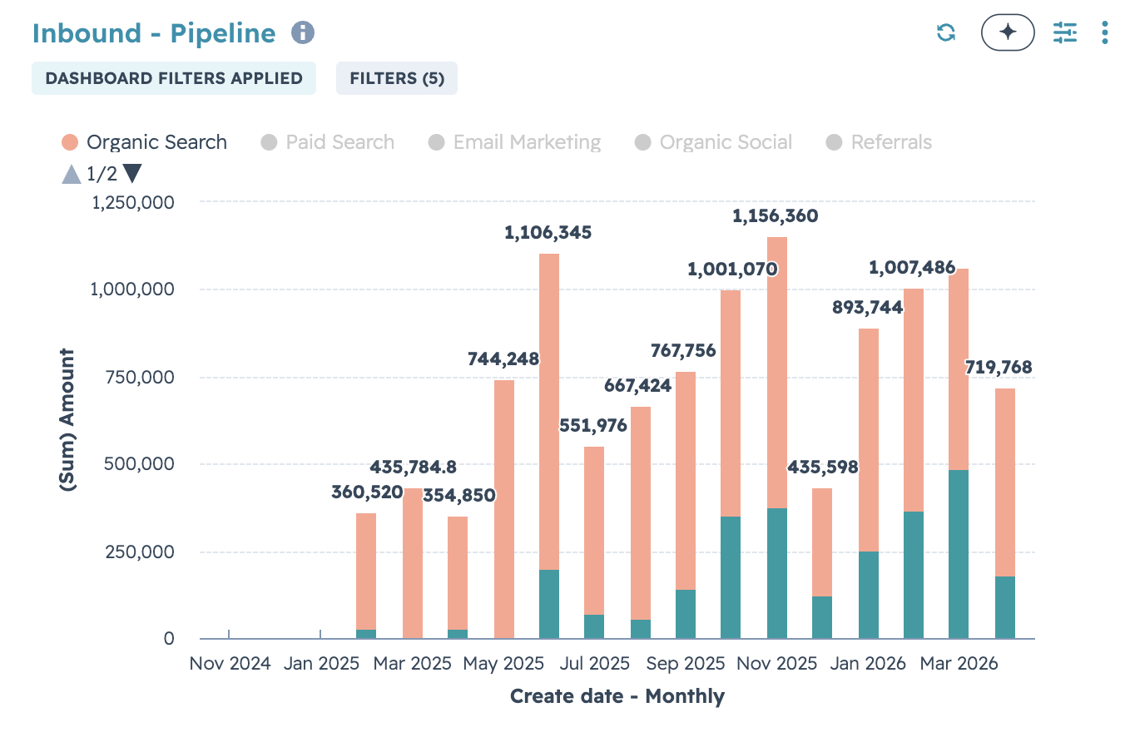The height and width of the screenshot is (747, 1130).
Task: Click the y-axis value 500,000
Action: [x=139, y=464]
